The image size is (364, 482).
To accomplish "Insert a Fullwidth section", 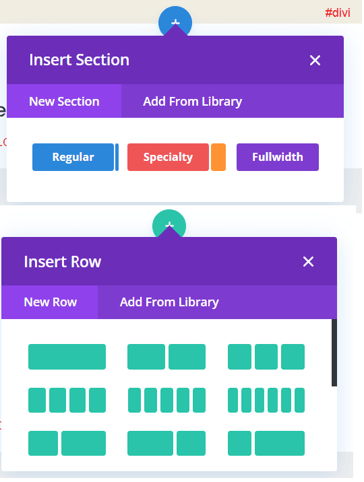I will click(278, 157).
